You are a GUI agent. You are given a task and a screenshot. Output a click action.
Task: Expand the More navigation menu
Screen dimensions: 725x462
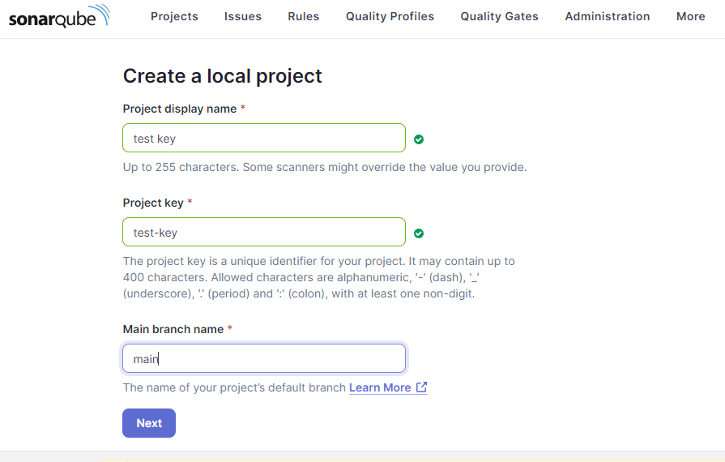click(x=690, y=17)
